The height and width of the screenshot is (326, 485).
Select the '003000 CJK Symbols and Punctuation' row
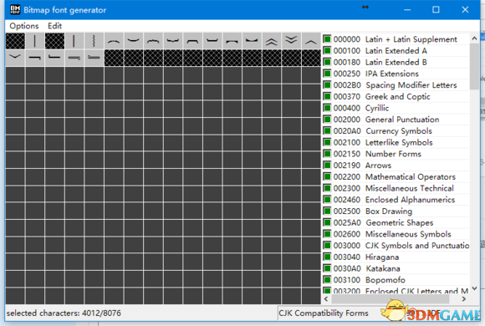(x=396, y=246)
